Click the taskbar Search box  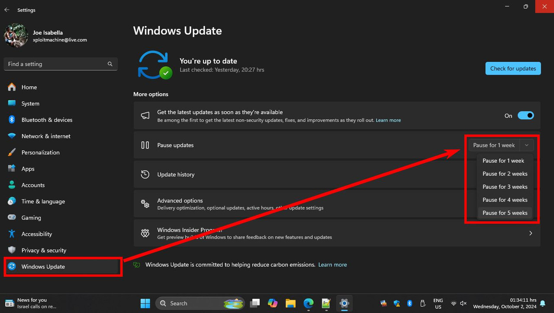[200, 303]
